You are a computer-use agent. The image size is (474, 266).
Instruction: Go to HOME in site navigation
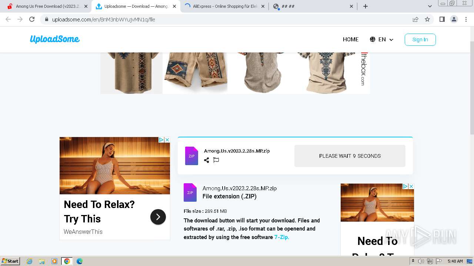click(351, 40)
